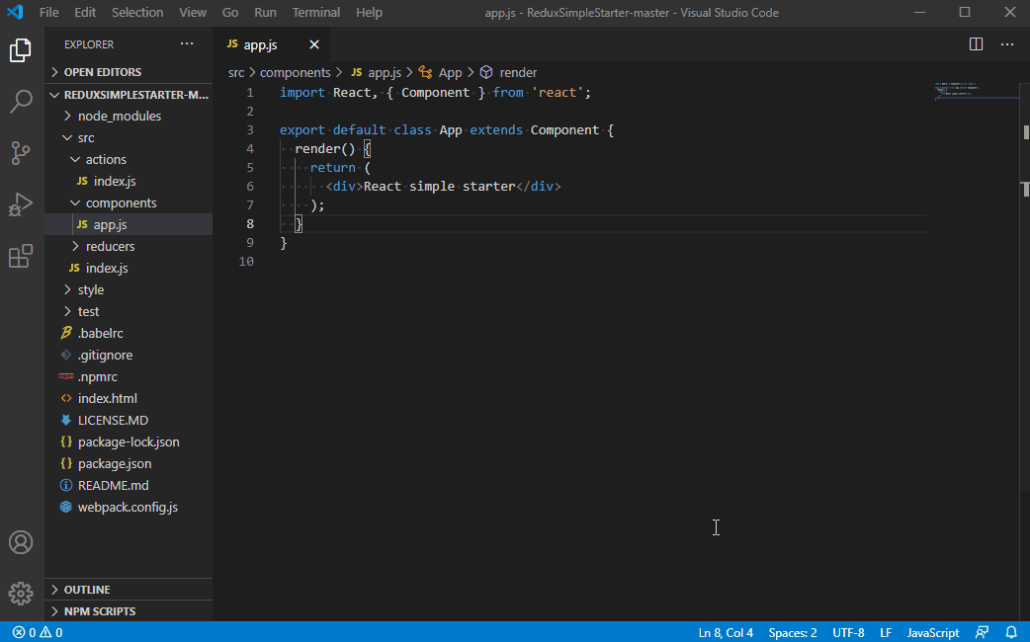The width and height of the screenshot is (1030, 642).
Task: Change end of line sequence LF
Action: pyautogui.click(x=886, y=632)
